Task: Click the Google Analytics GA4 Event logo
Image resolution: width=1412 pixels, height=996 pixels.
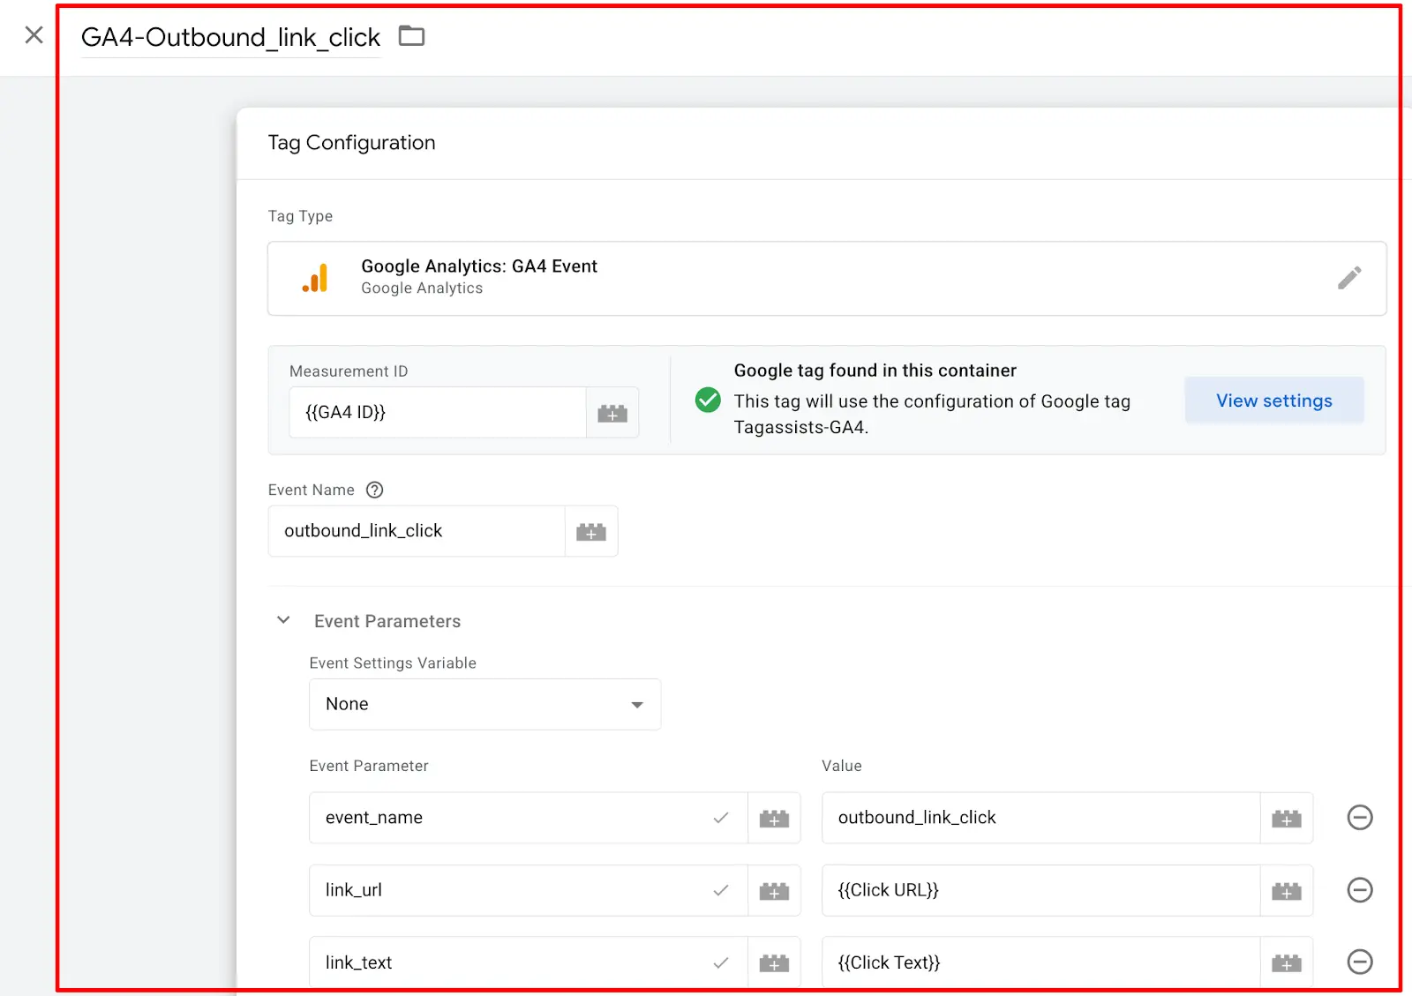Action: (316, 277)
